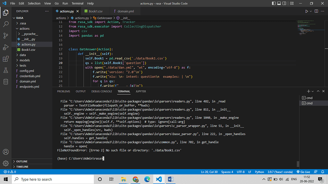Expand the data folder in Explorer
328x184 pixels.
(22, 55)
